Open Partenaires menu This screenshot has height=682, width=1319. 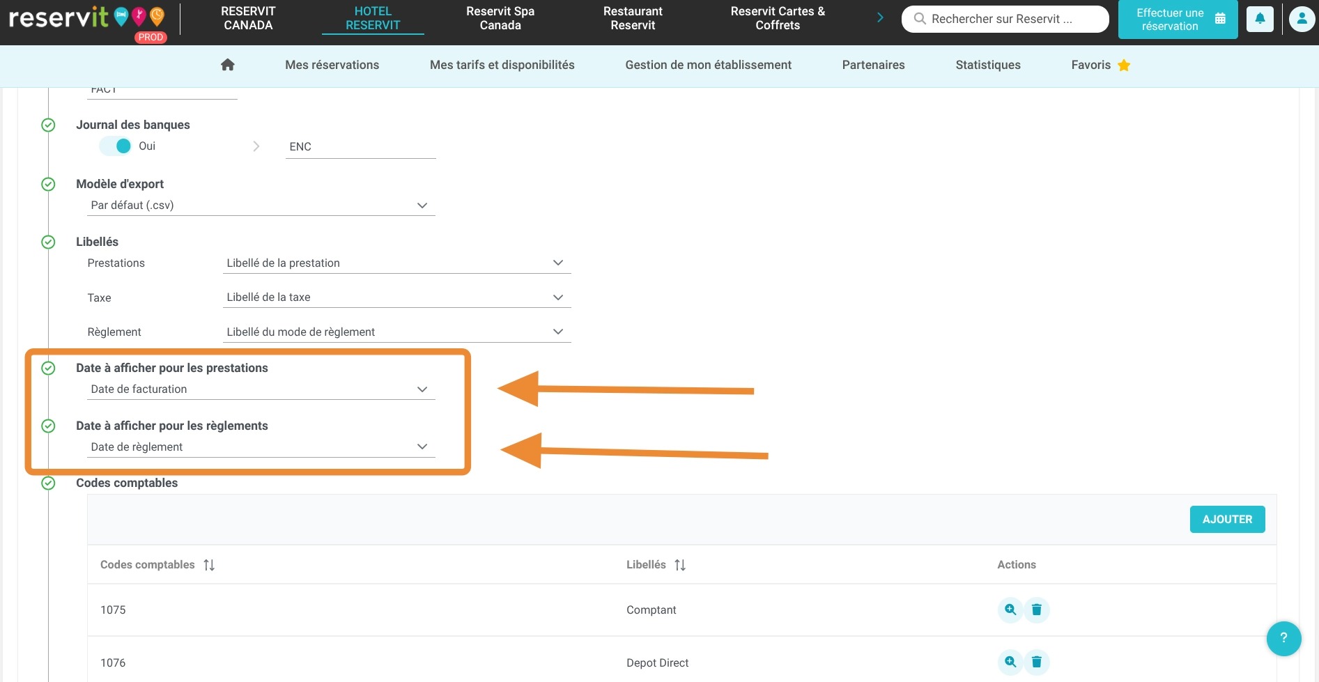[x=873, y=65]
